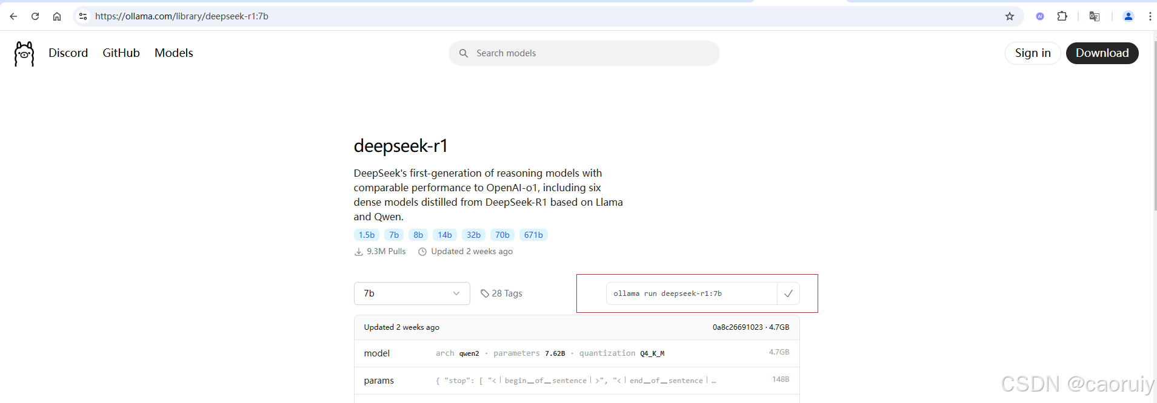Click the Ollama llama logo
Screen dimensions: 1157x403
click(24, 53)
